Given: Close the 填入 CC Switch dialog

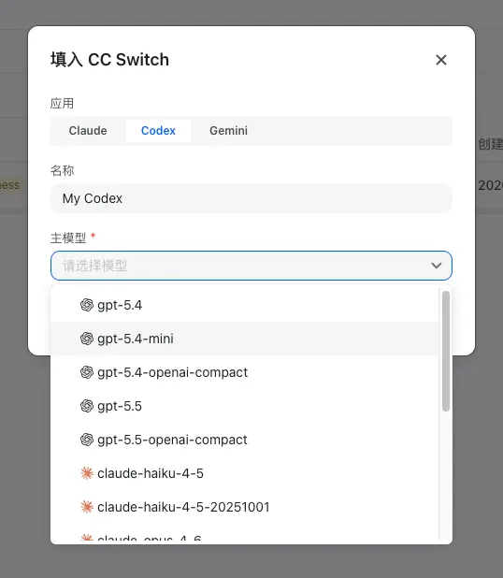Looking at the screenshot, I should pyautogui.click(x=441, y=60).
